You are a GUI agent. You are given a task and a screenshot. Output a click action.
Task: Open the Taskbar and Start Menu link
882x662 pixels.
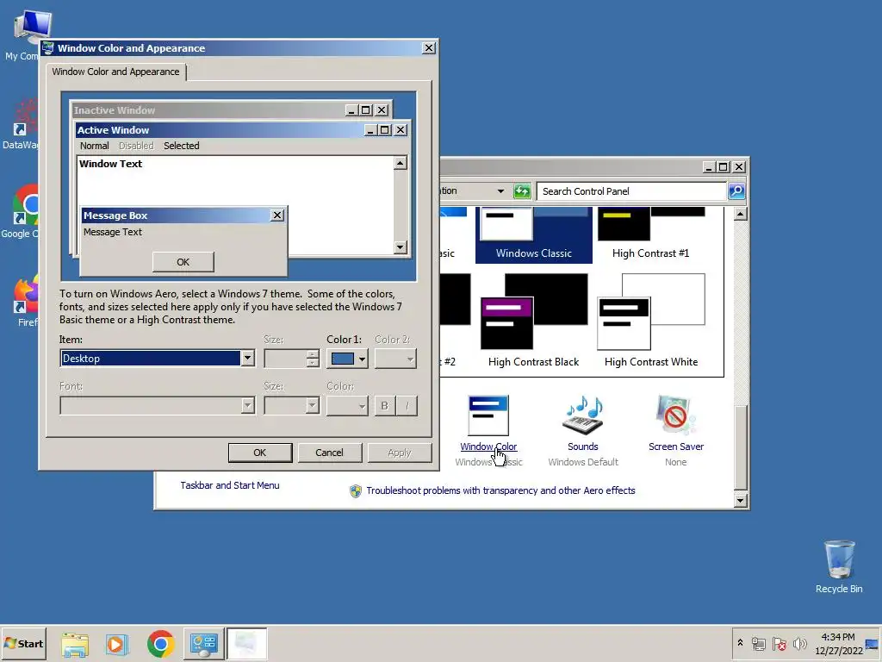point(229,485)
